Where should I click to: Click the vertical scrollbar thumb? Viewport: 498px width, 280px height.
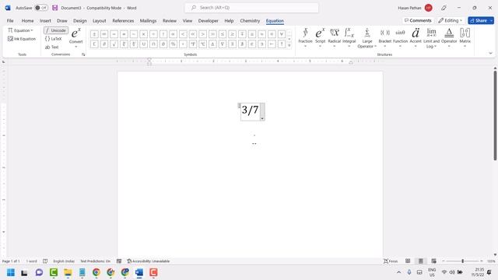coord(495,116)
